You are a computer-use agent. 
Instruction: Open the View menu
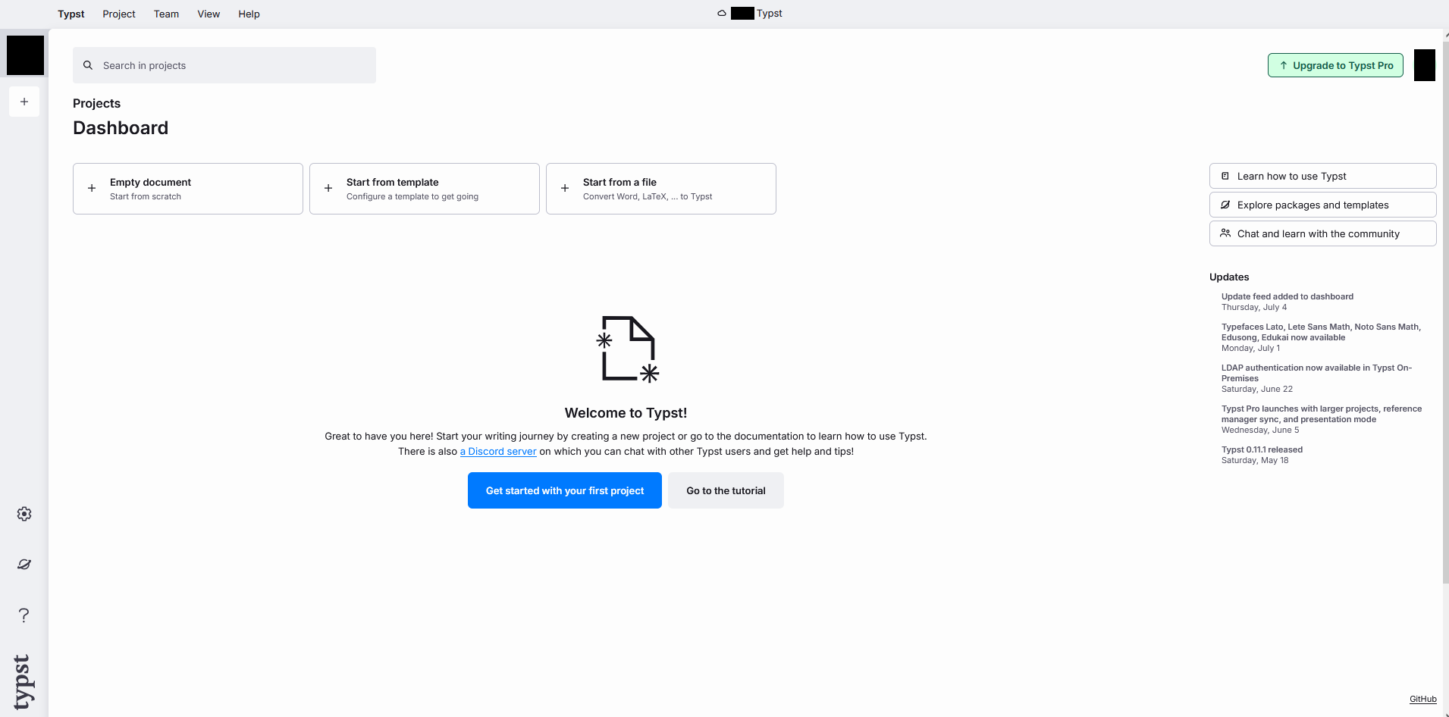pyautogui.click(x=209, y=14)
